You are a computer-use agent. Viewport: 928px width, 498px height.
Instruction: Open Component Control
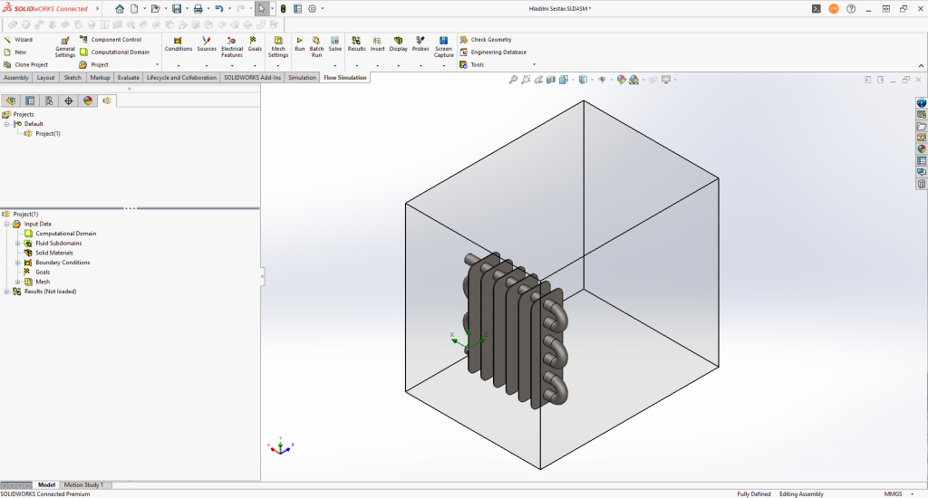coord(111,40)
